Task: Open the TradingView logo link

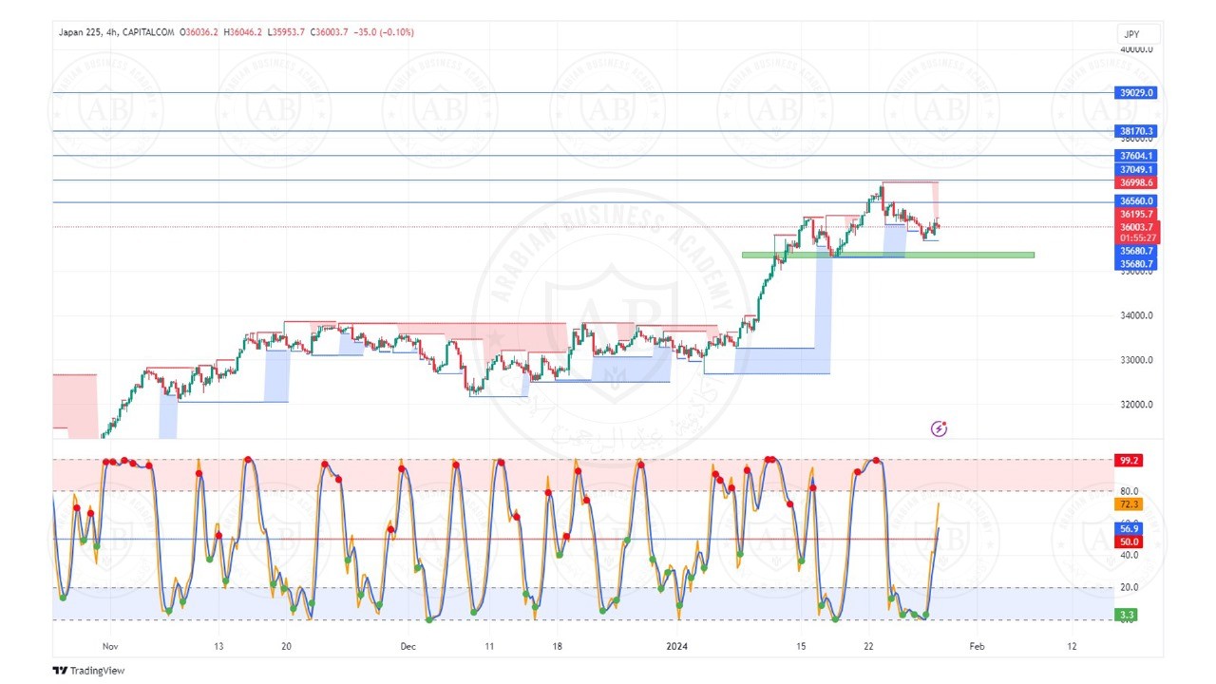Action: (88, 671)
